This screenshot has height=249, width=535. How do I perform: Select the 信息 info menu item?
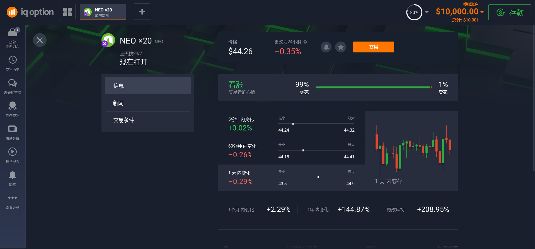click(x=148, y=86)
